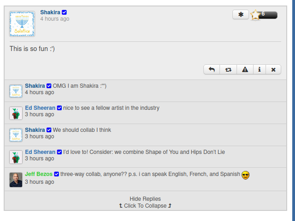295x221 pixels.
Task: Click Ed Sheeran avatar beside Shape of You reply
Action: [16, 157]
